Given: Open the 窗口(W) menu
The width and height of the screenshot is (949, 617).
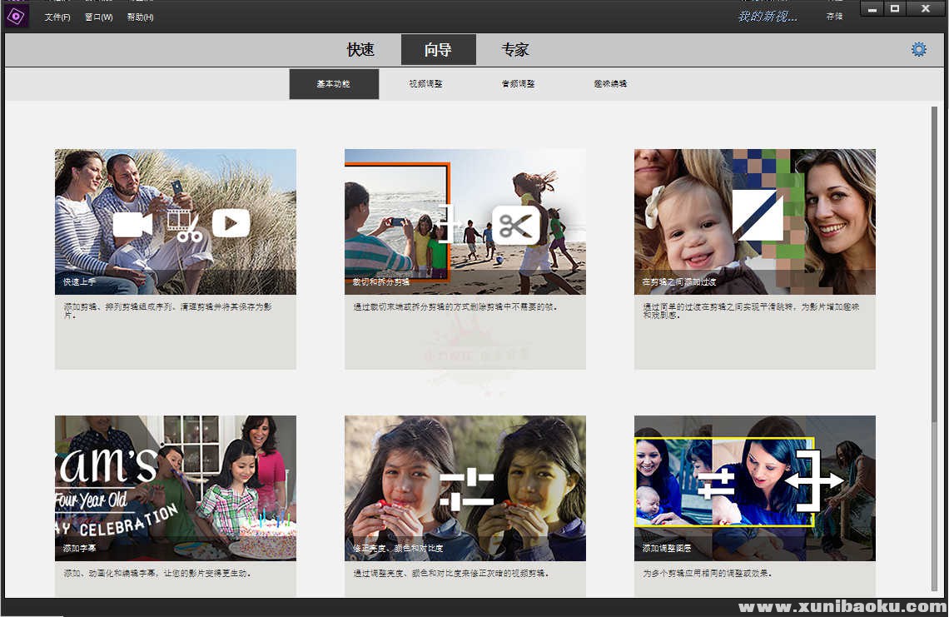Looking at the screenshot, I should tap(98, 17).
